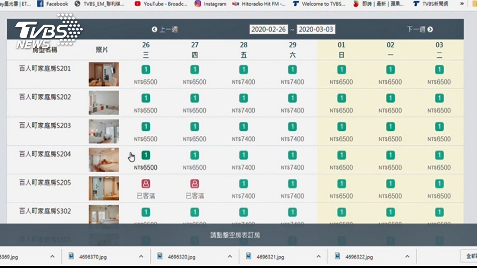
Task: Go to next week (下一週)
Action: pos(419,29)
